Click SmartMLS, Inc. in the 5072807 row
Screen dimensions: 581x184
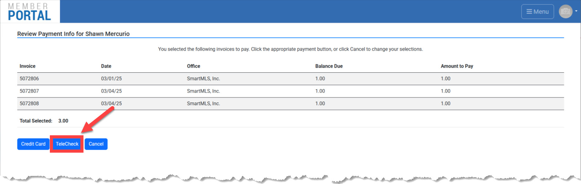[203, 91]
